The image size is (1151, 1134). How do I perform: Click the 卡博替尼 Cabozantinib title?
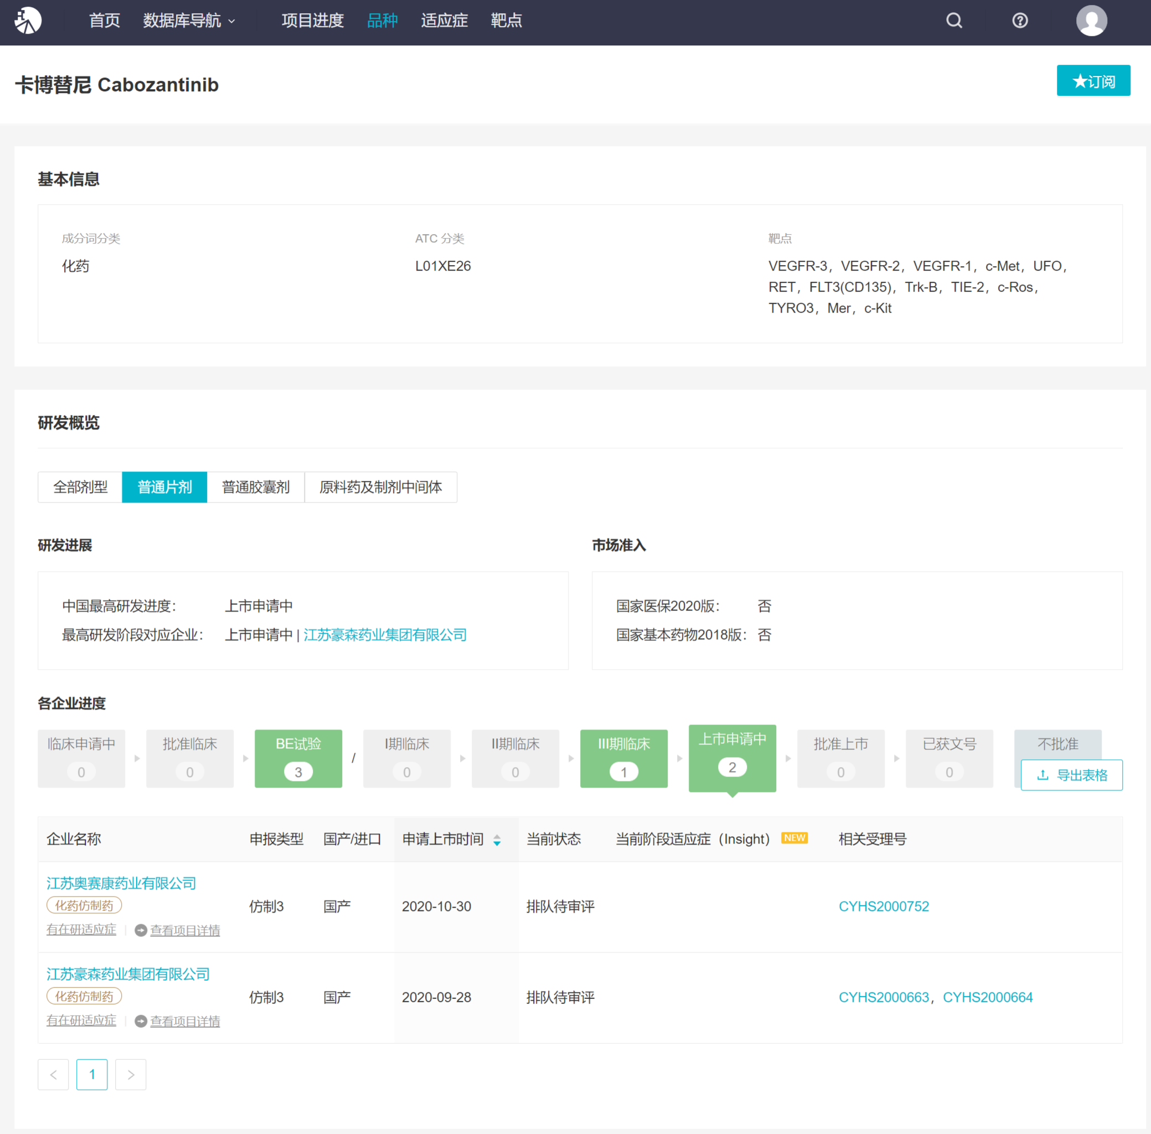117,85
